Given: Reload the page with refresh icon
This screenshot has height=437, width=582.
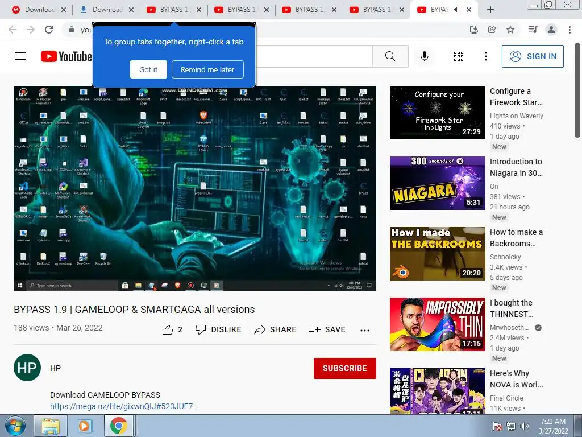Looking at the screenshot, I should 49,30.
